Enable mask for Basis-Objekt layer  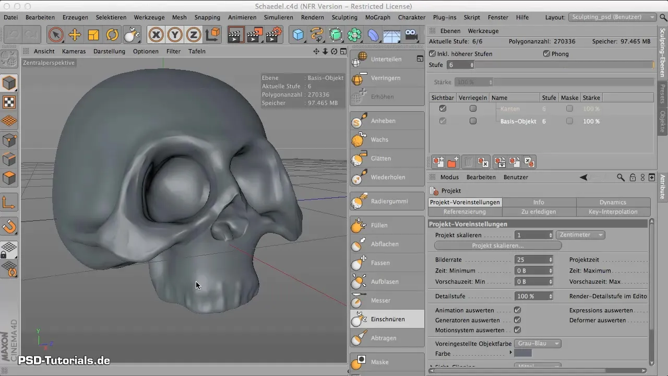coord(569,121)
